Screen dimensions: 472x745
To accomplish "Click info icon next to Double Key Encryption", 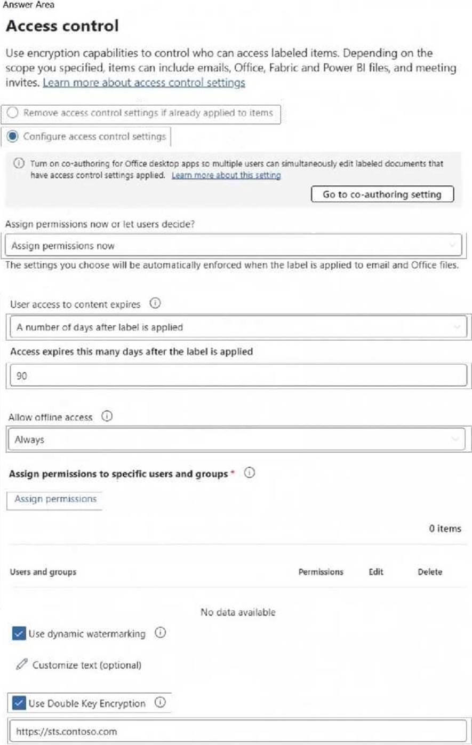I will pyautogui.click(x=159, y=703).
